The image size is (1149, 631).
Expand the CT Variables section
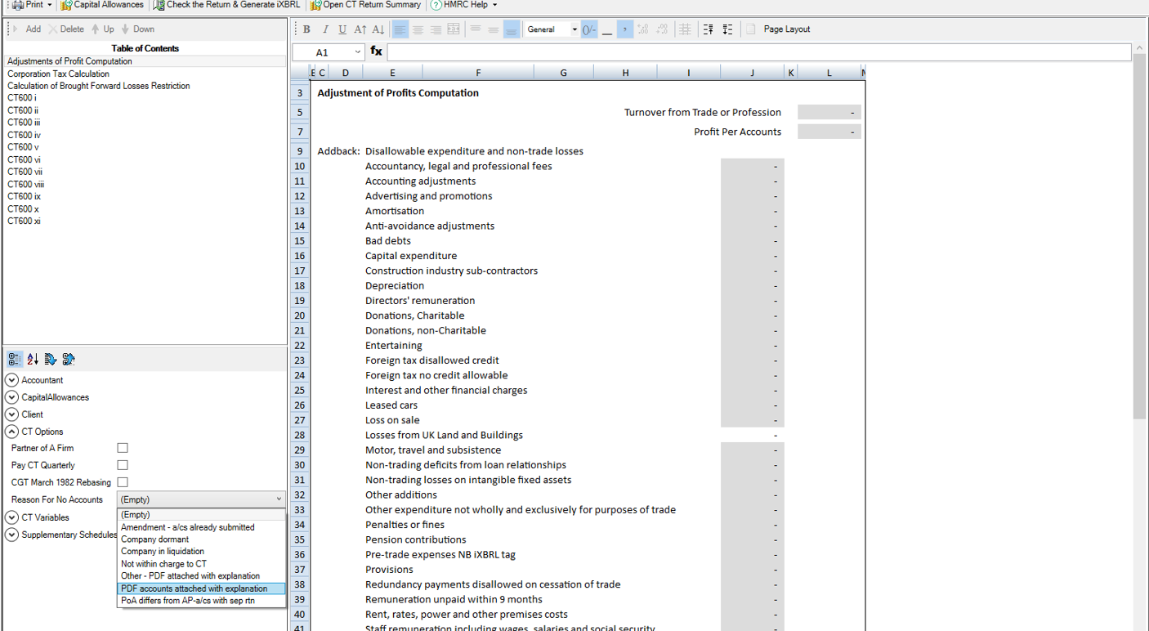coord(11,517)
